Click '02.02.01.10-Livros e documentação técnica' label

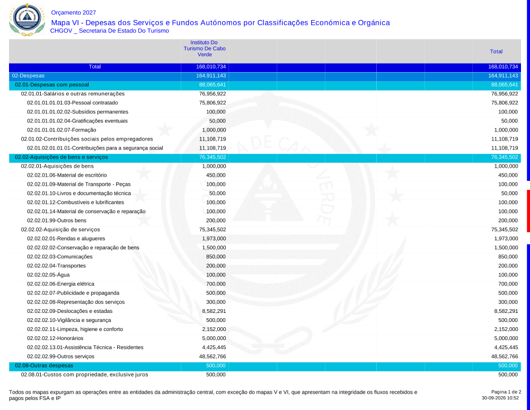(79, 194)
